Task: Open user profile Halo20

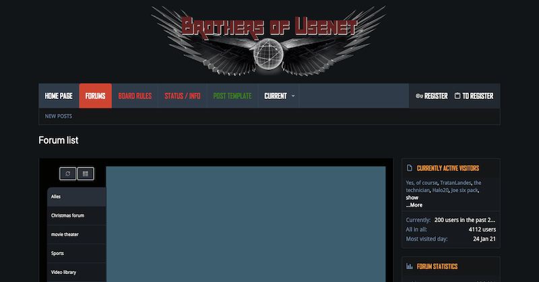Action: [441, 190]
